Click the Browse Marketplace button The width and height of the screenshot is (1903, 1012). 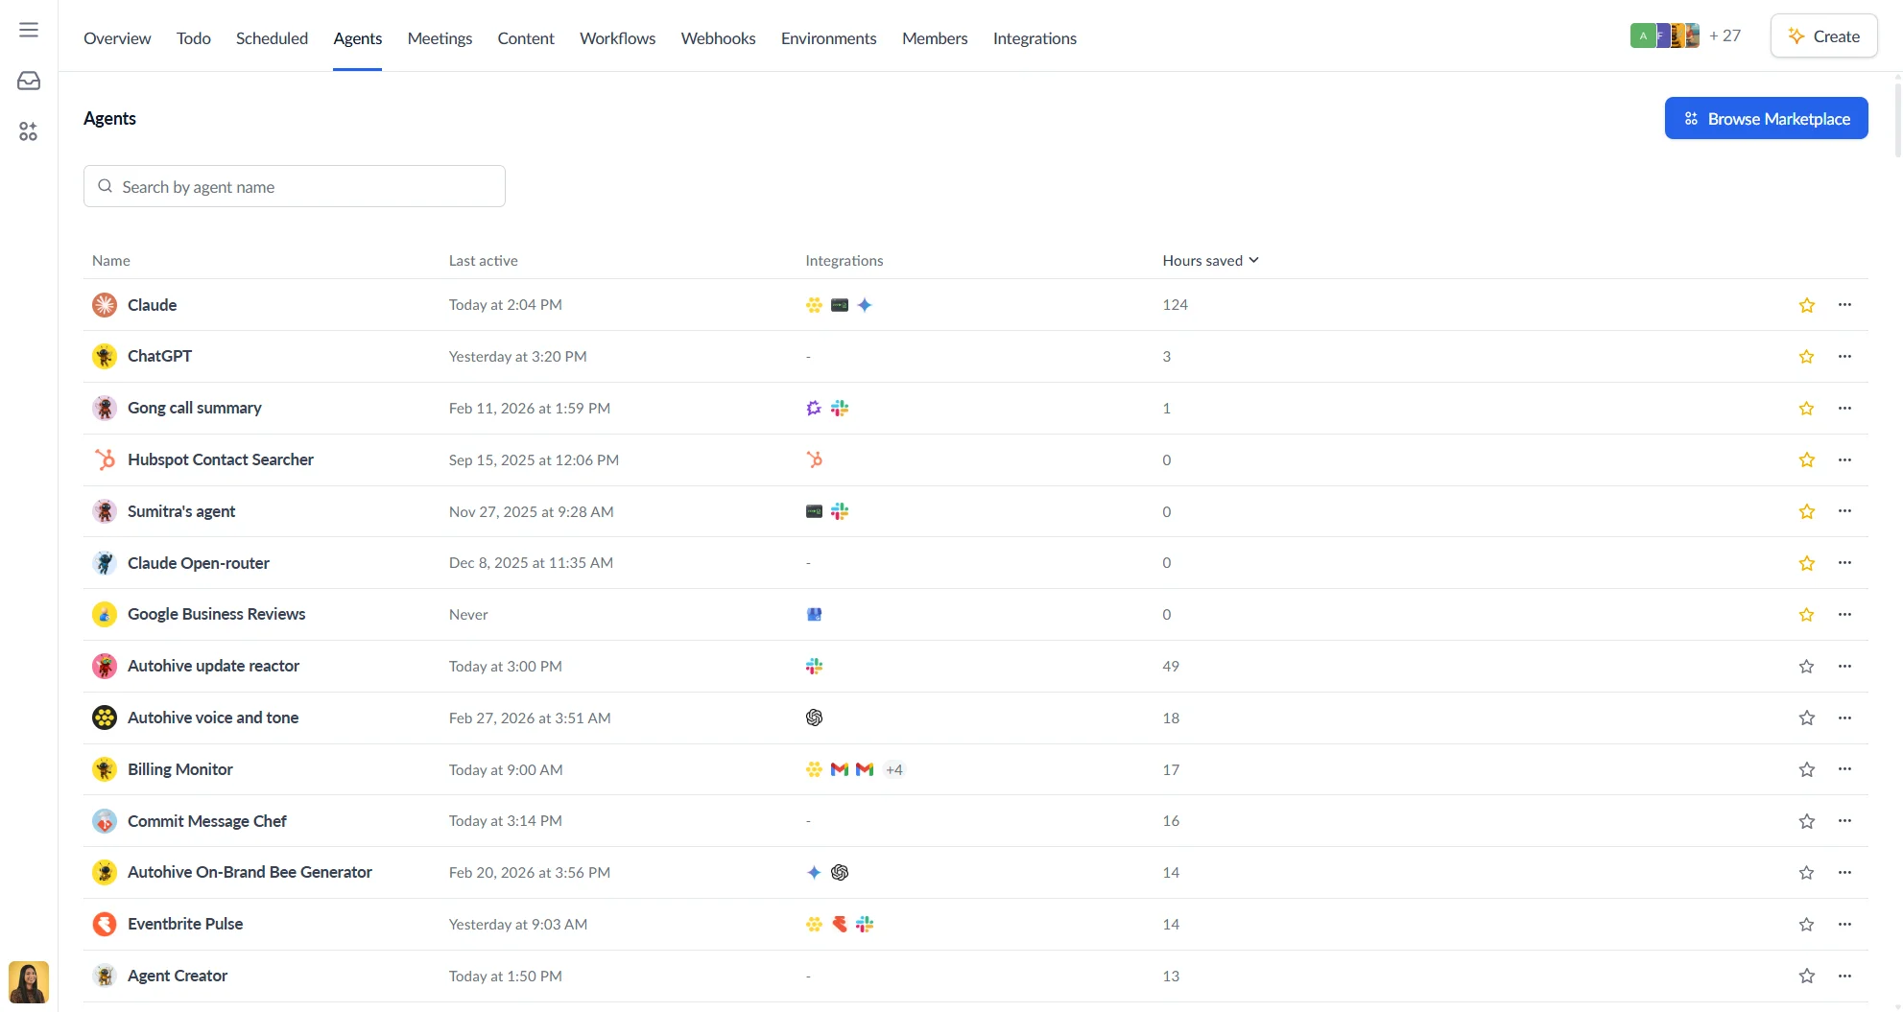(x=1766, y=118)
